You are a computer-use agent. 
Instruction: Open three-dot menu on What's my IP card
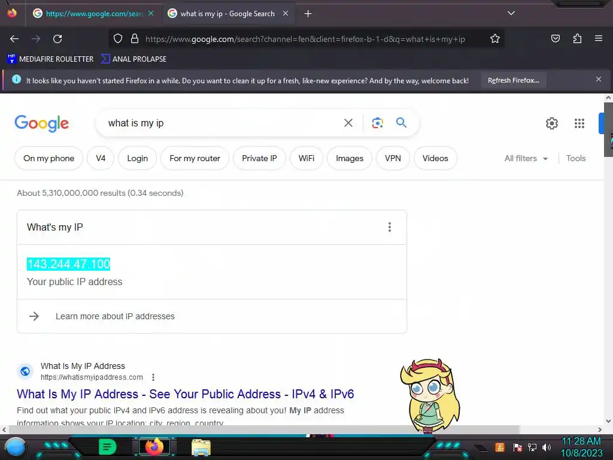tap(389, 227)
